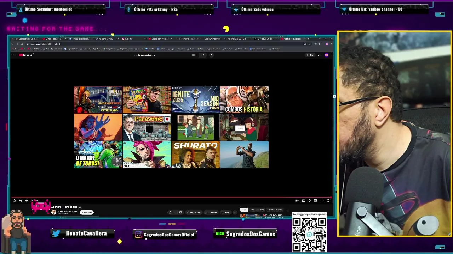Open the Ignite 2025 Mid Season thumbnail
The width and height of the screenshot is (453, 254).
(x=195, y=100)
